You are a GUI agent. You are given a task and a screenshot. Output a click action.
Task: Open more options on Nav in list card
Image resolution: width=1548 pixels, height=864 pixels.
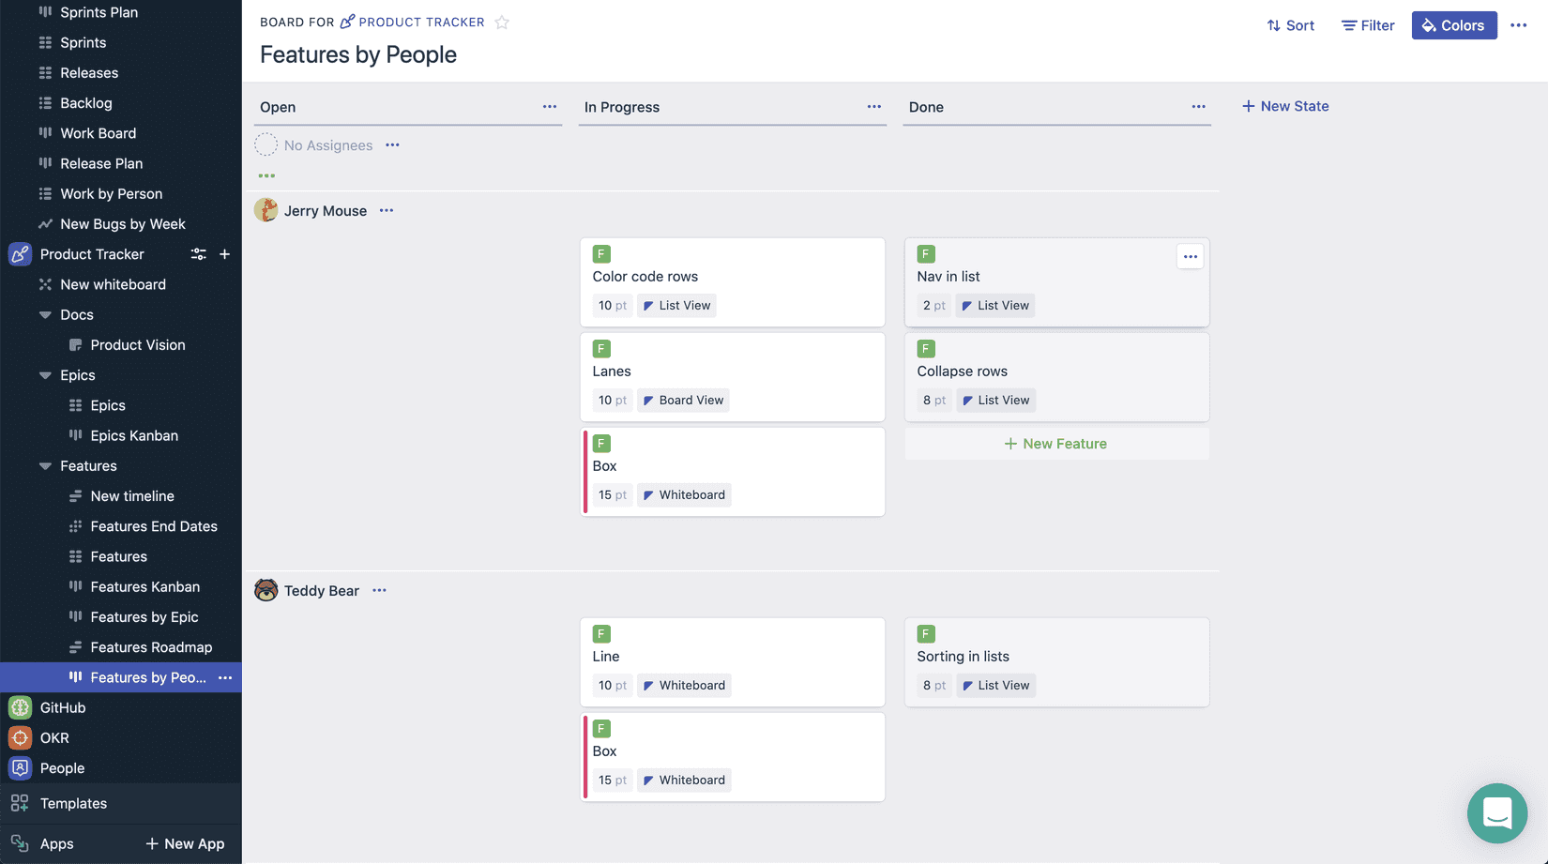[x=1190, y=256]
